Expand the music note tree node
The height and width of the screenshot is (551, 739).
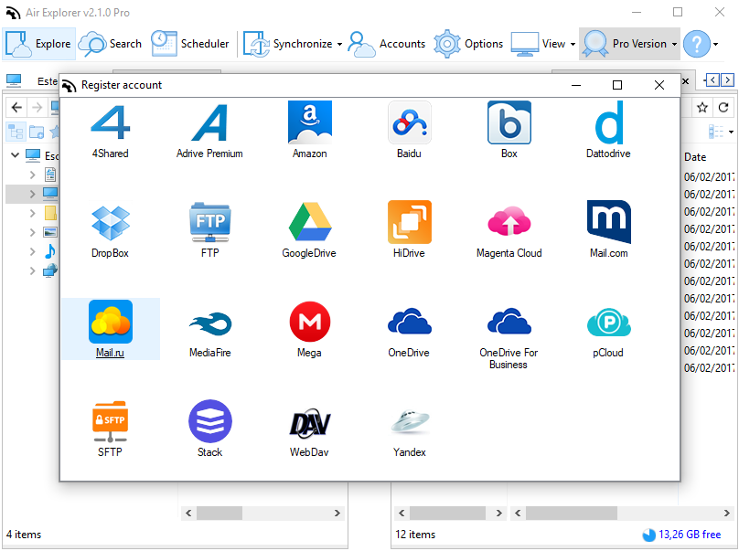32,251
